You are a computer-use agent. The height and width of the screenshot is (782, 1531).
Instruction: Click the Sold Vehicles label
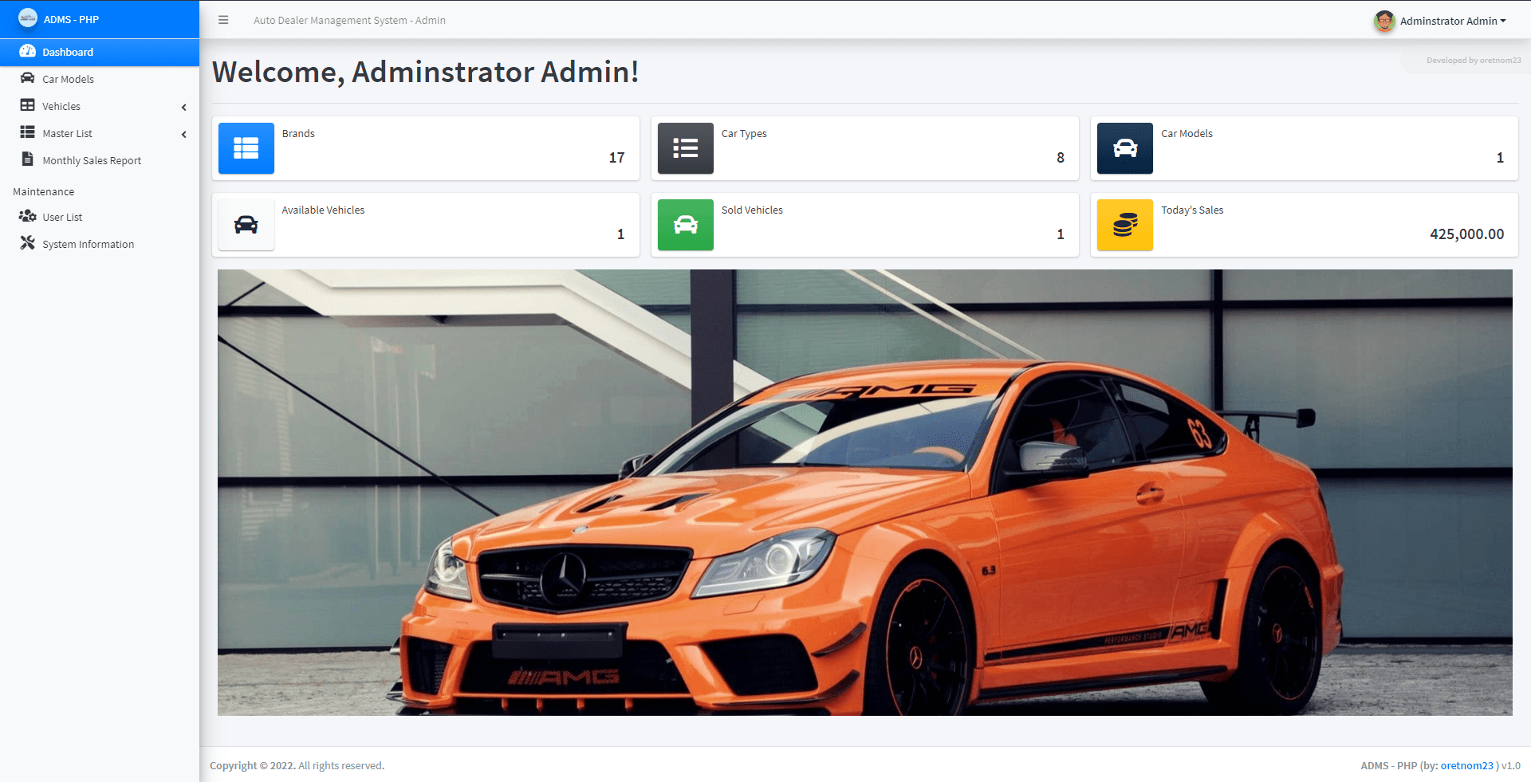pos(752,210)
